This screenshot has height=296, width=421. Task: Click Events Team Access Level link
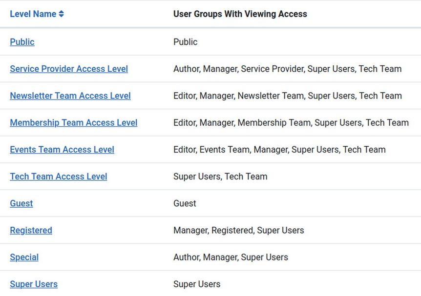62,149
